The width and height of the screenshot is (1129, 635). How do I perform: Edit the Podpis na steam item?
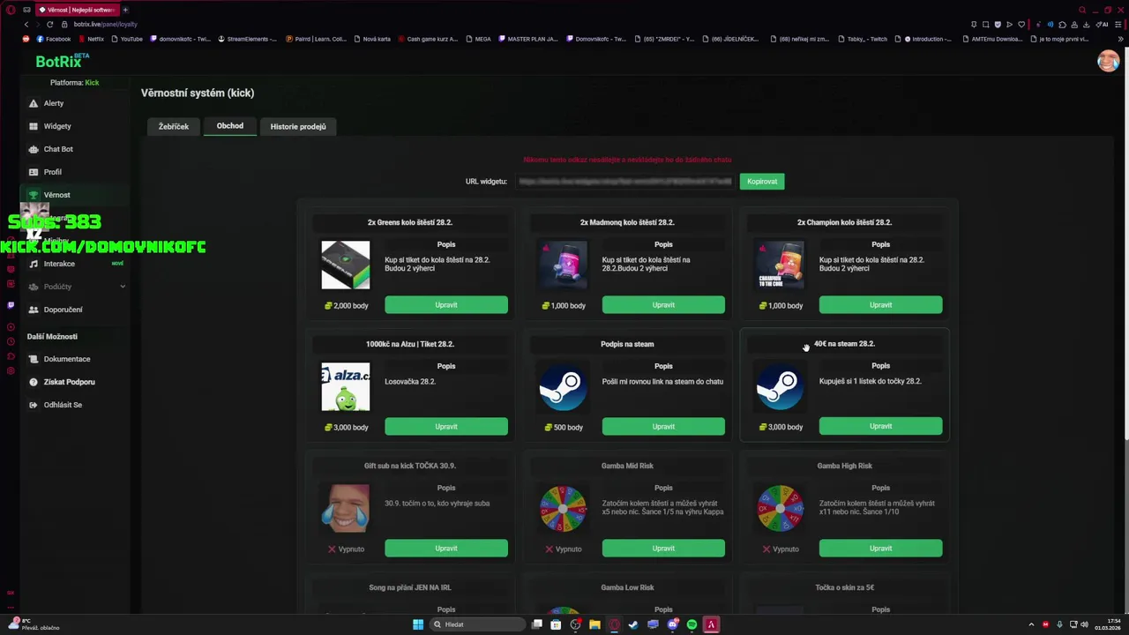coord(663,427)
